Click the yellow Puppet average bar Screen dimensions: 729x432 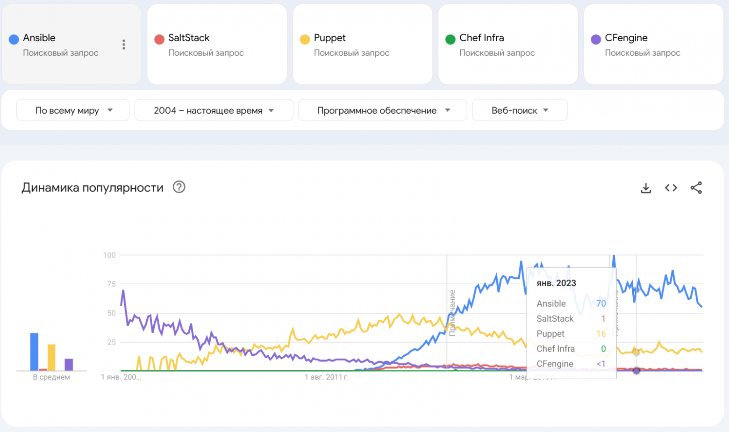tap(51, 357)
